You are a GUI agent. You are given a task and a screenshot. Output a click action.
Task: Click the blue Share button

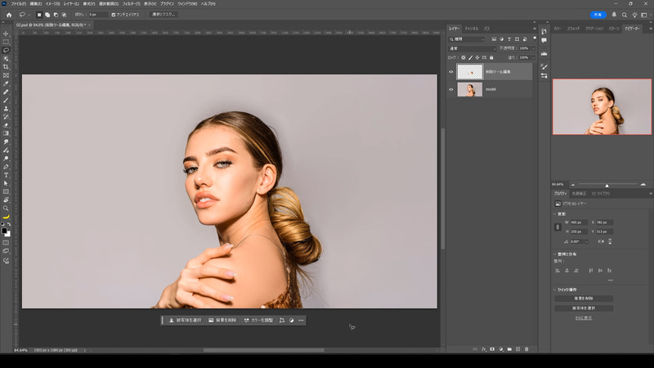click(x=598, y=15)
